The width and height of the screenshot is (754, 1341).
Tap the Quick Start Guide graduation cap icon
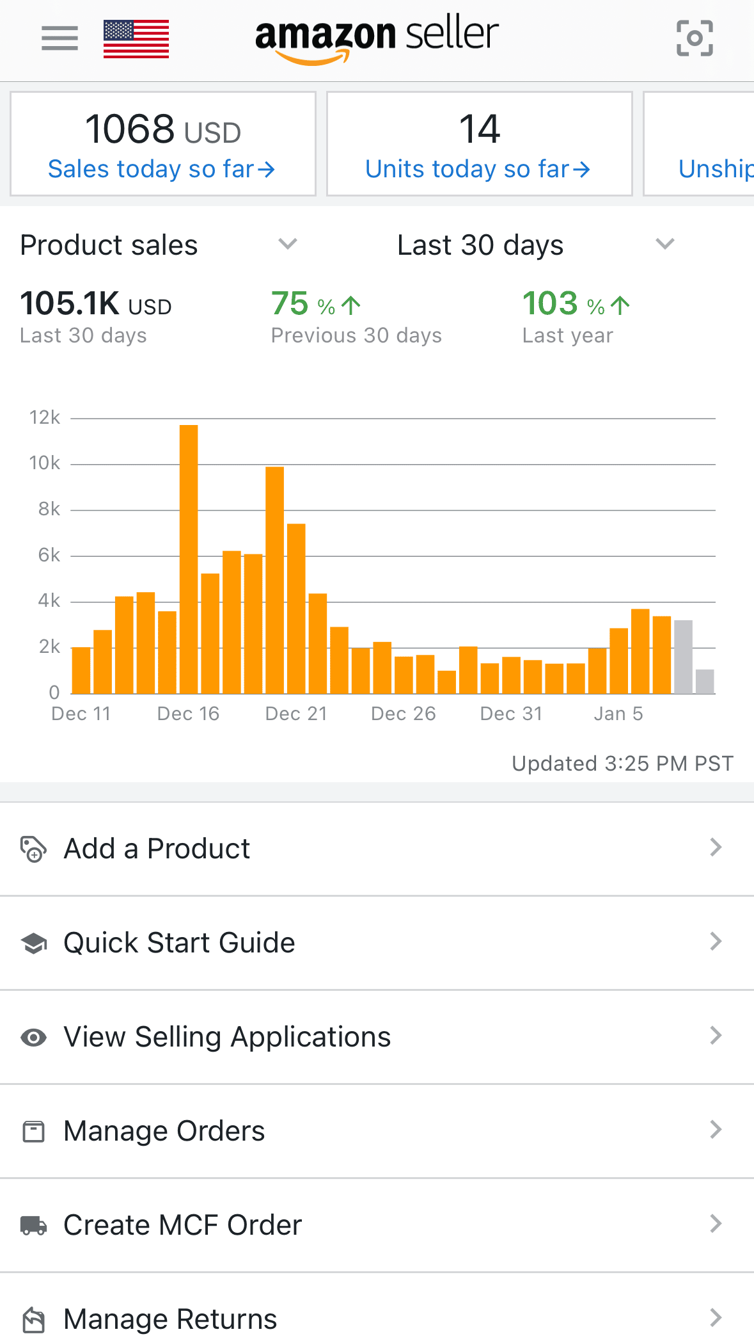point(34,943)
